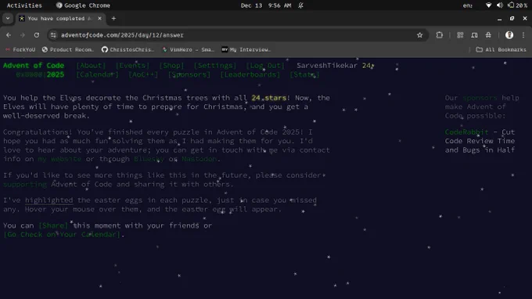The image size is (532, 299).
Task: Expand the tab search dropdown arrow
Action: (x=8, y=18)
